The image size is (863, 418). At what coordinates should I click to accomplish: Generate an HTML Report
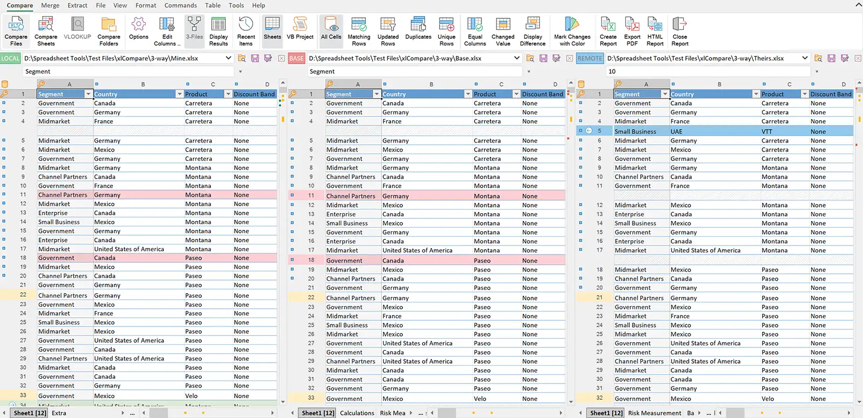click(x=655, y=31)
